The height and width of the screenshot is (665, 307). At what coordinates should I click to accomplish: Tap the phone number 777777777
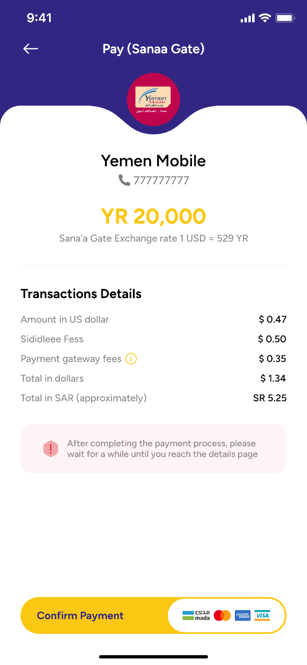pyautogui.click(x=161, y=181)
